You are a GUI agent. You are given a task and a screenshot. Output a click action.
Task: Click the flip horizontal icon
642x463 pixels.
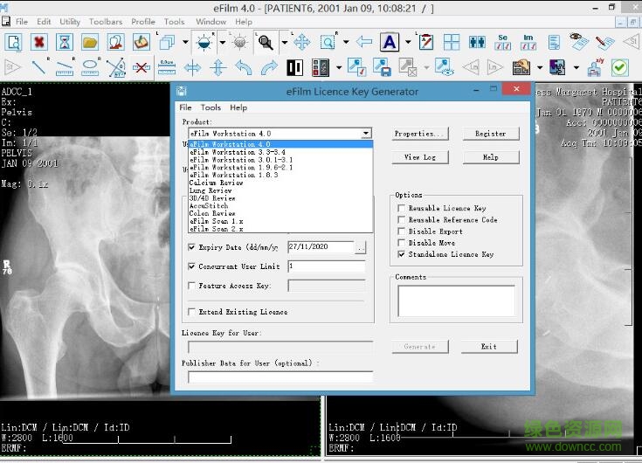pyautogui.click(x=192, y=67)
